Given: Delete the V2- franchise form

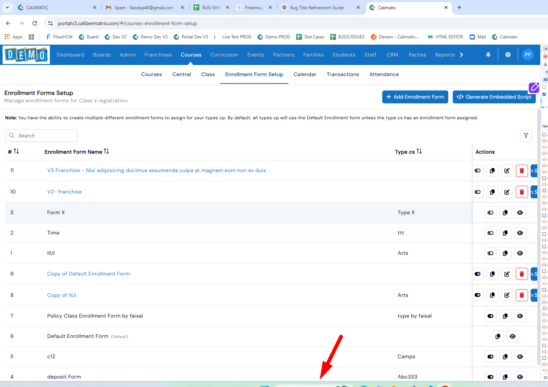Looking at the screenshot, I should pos(522,192).
